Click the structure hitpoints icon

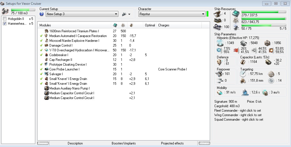click(267, 43)
